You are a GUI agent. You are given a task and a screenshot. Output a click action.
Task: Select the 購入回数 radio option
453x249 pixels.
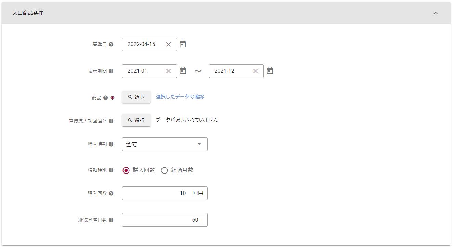point(126,170)
